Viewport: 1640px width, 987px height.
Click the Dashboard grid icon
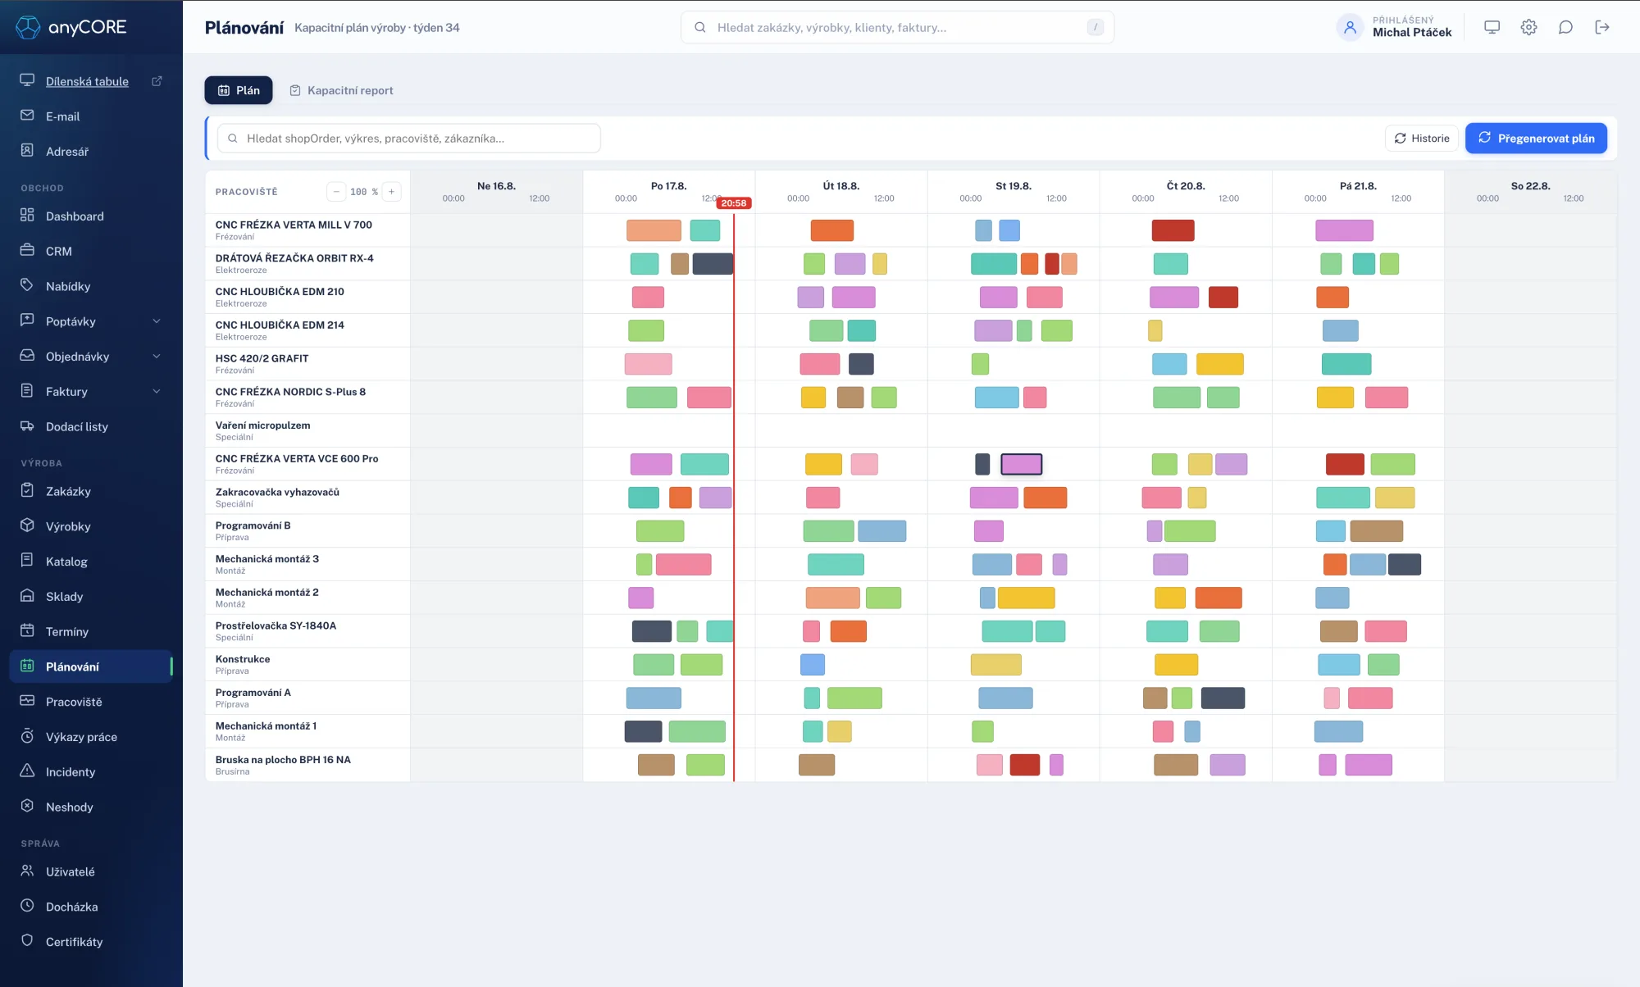point(27,216)
